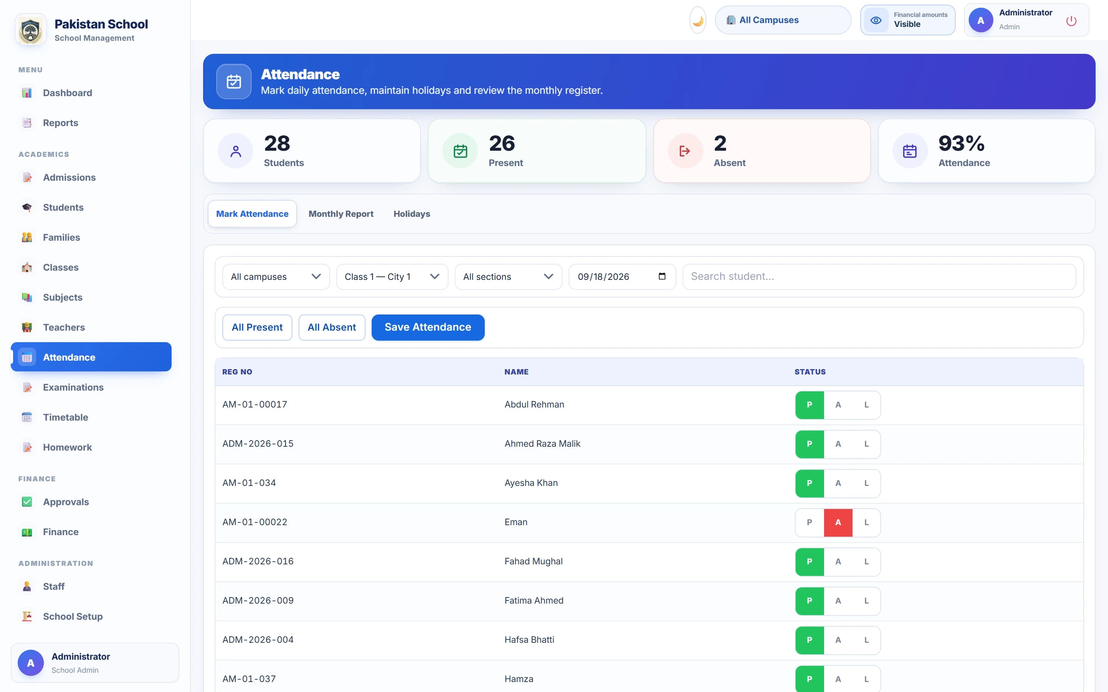Open Students page from sidebar

(91, 207)
